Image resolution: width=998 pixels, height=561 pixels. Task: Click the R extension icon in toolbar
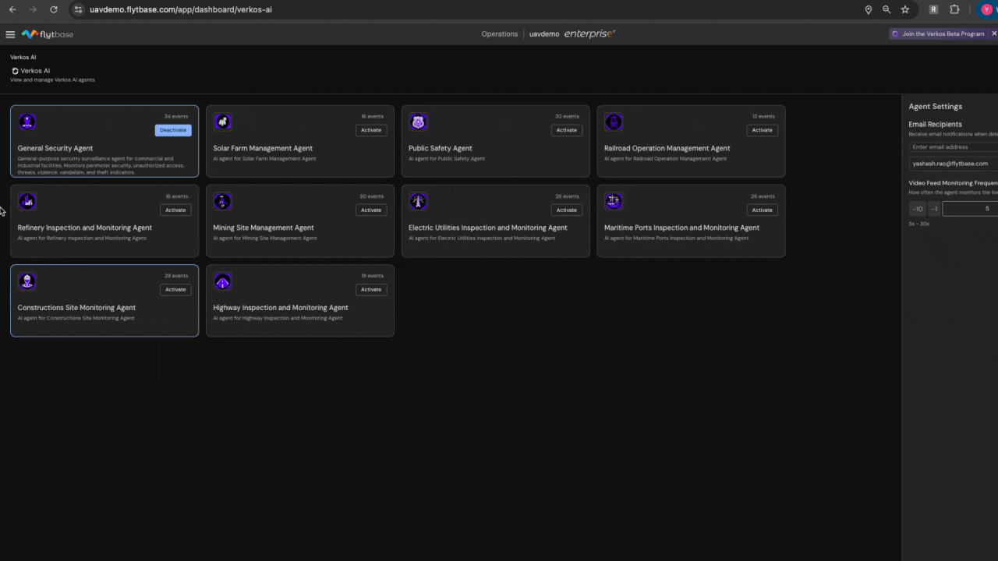coord(933,9)
